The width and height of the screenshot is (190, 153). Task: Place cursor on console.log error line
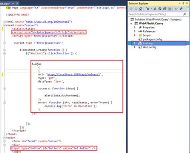pos(71,106)
